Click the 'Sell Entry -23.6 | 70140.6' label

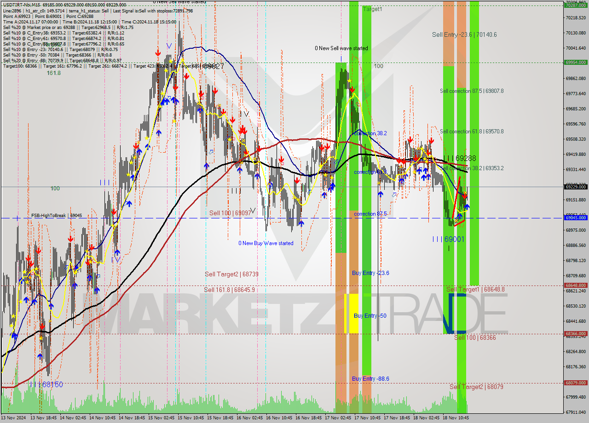tap(464, 34)
